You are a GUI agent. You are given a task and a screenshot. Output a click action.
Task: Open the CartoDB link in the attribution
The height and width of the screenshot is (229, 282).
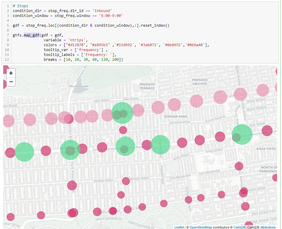[x=239, y=227]
